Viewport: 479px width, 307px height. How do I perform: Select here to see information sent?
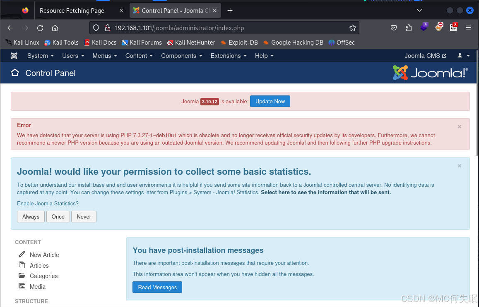(x=326, y=193)
